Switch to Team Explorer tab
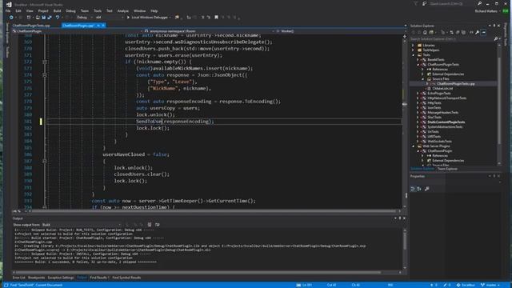512x288 pixels. coord(447,169)
